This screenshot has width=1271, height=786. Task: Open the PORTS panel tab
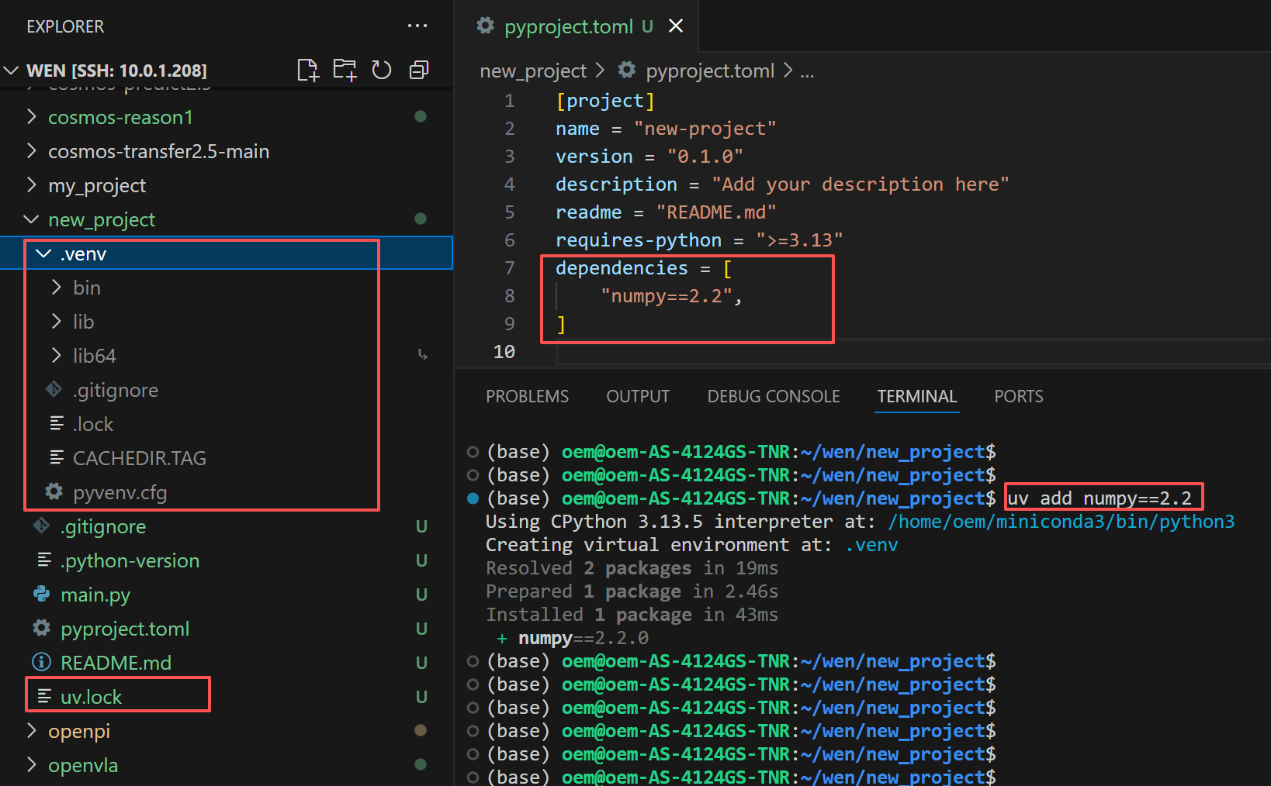click(x=1019, y=396)
